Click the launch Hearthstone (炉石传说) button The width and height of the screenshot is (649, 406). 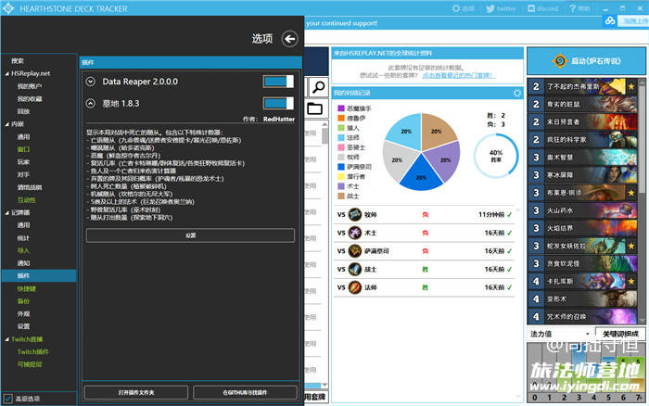pyautogui.click(x=586, y=61)
